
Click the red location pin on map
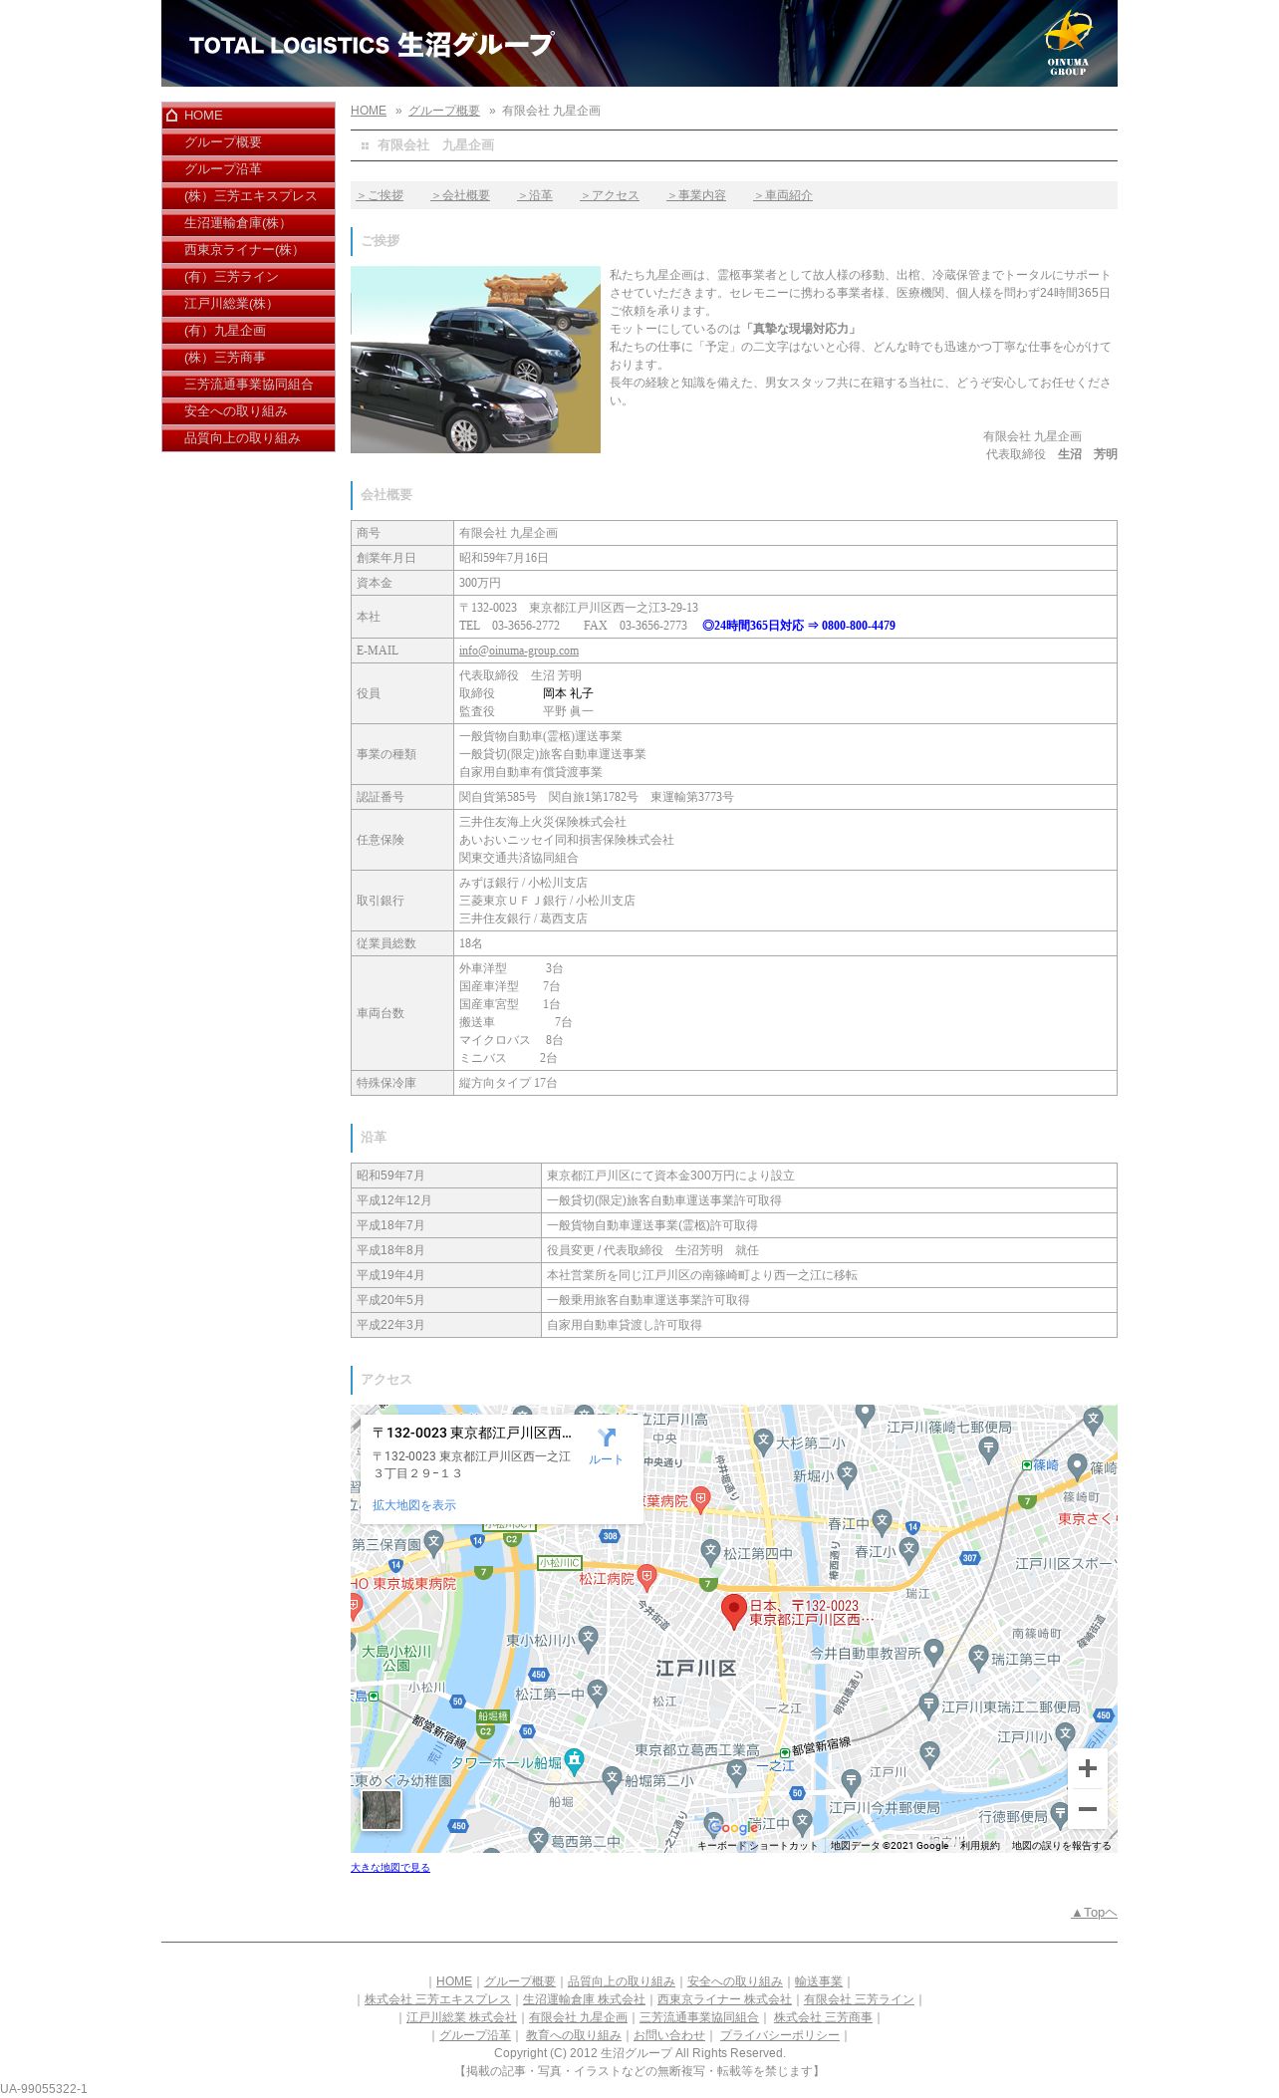(x=734, y=1611)
